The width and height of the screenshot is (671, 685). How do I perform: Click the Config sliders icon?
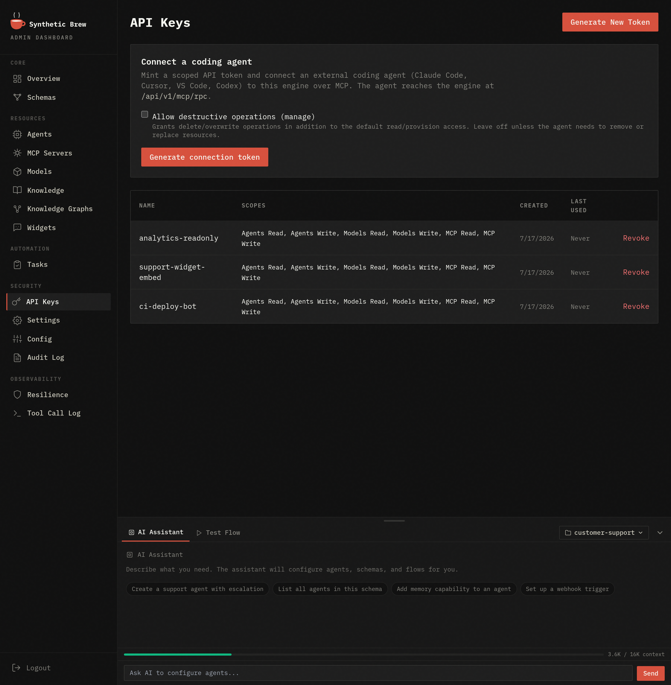[17, 339]
